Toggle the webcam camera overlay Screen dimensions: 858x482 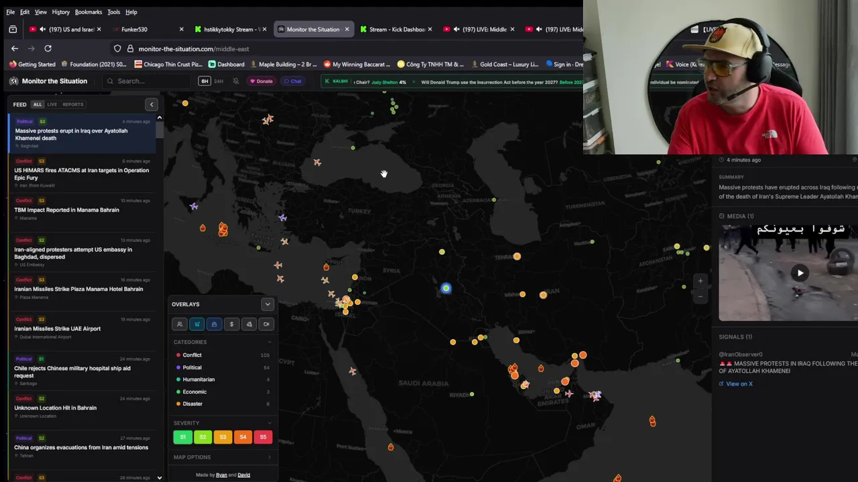(x=266, y=324)
